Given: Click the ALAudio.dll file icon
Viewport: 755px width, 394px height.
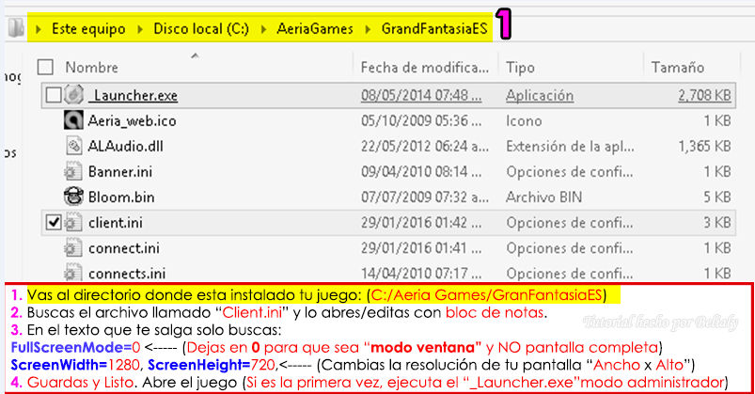Looking at the screenshot, I should click(73, 146).
